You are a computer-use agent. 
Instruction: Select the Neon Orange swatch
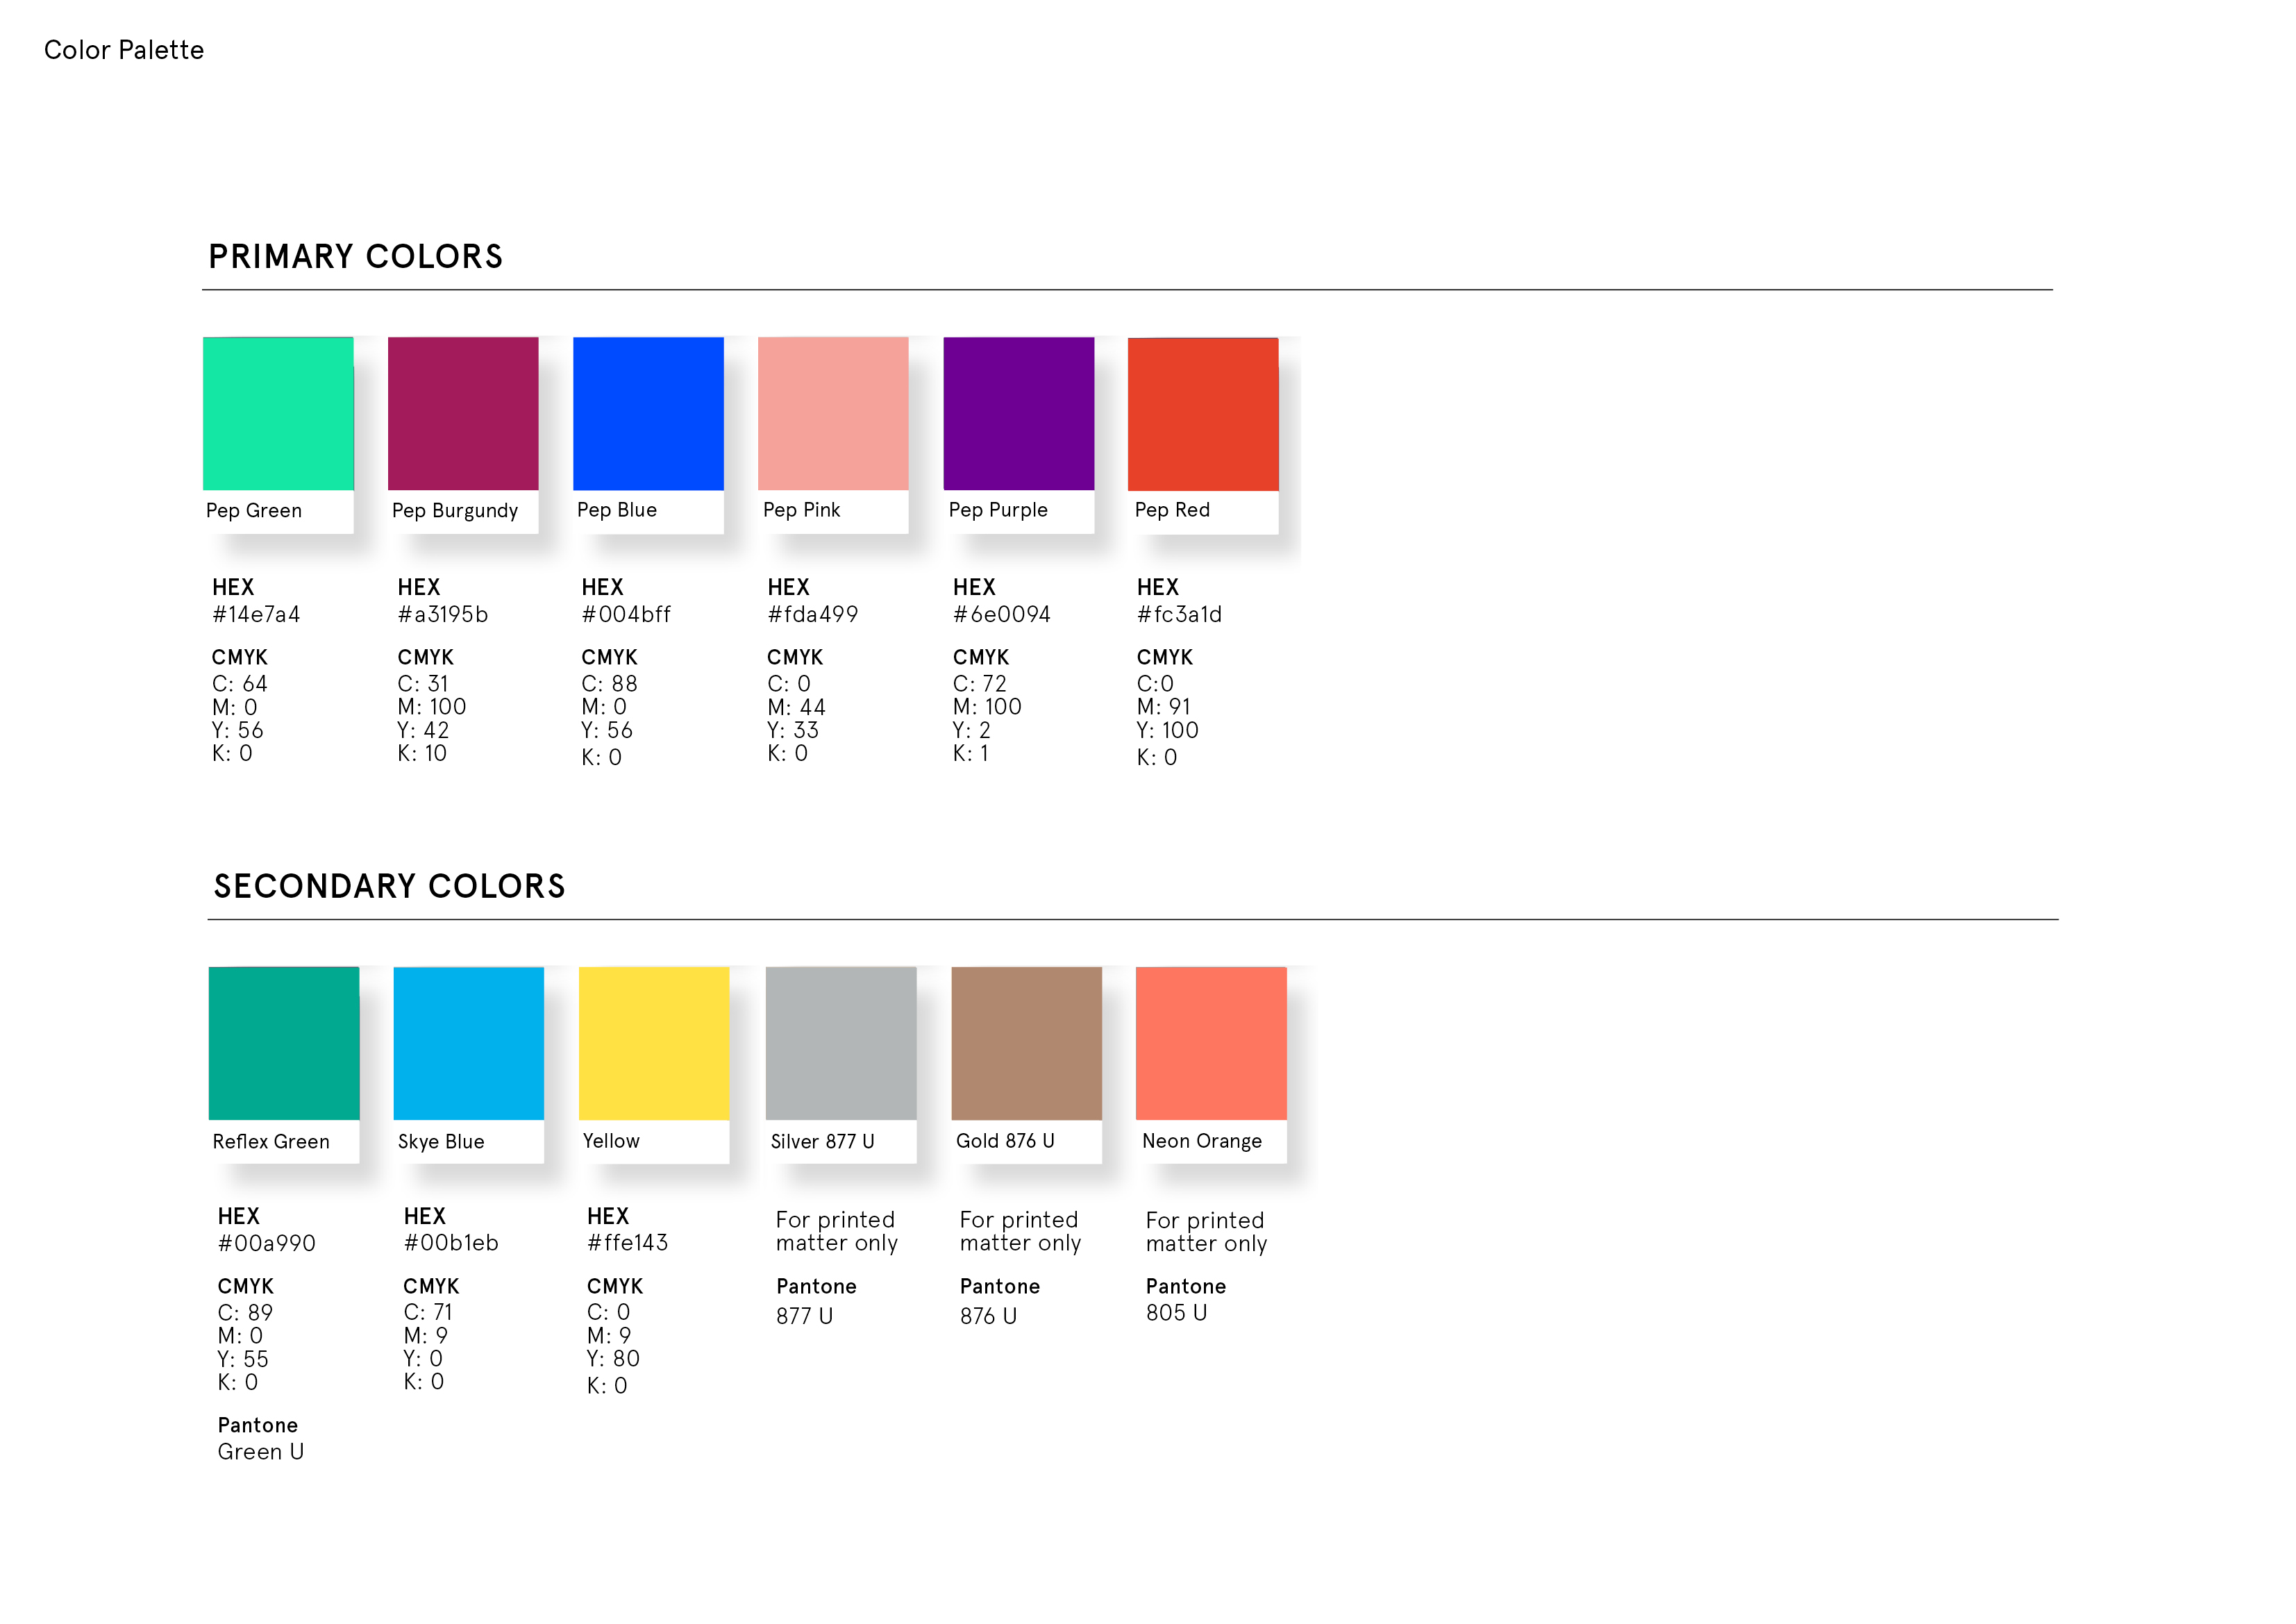coord(1211,1042)
